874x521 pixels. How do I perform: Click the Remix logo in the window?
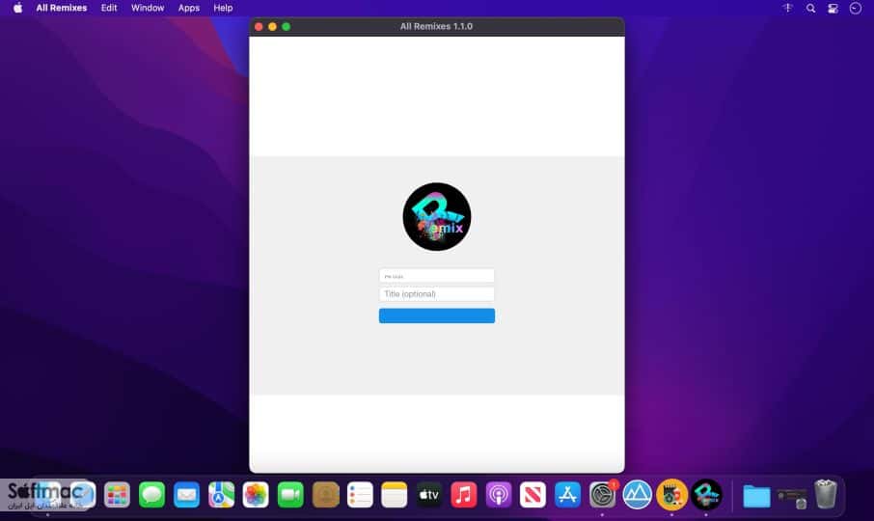point(436,217)
